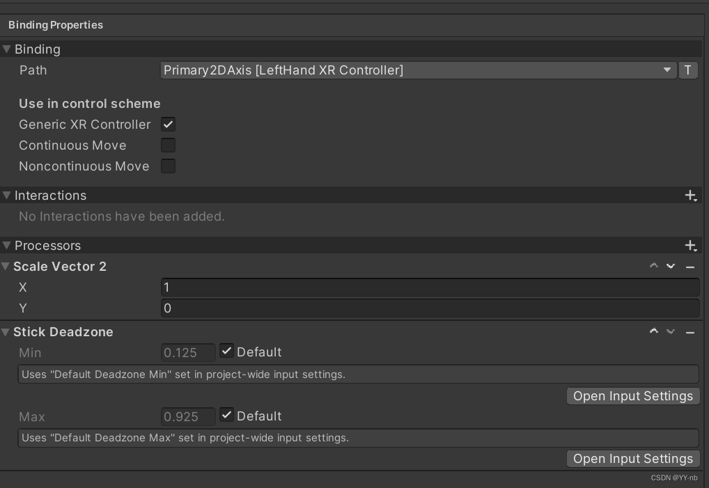The image size is (709, 488).
Task: Move Stick Deadzone processor up
Action: (653, 332)
